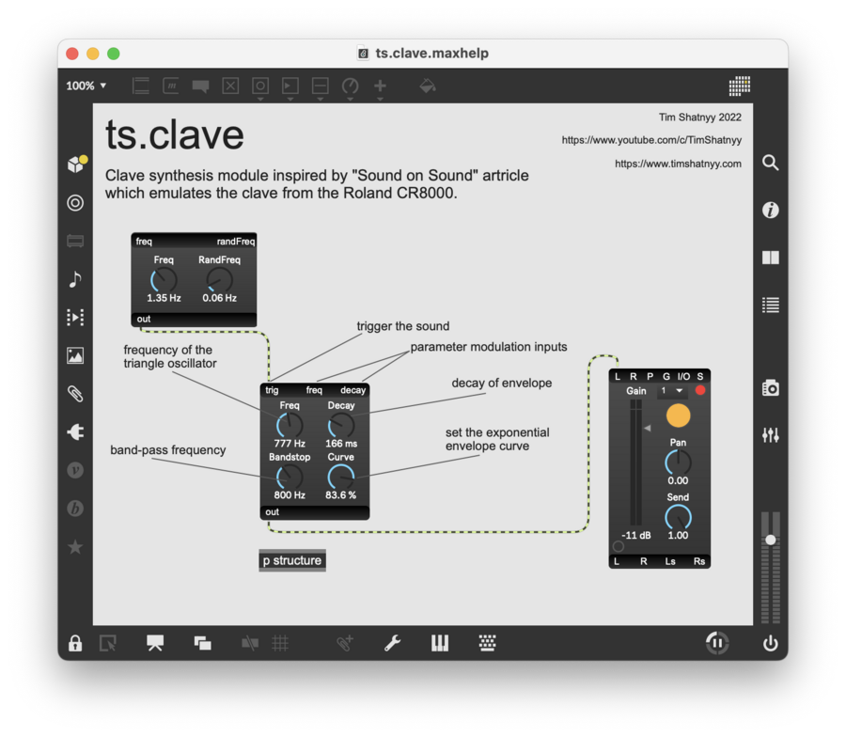Toggle the grid icon in bottom toolbar
The width and height of the screenshot is (846, 737).
[x=280, y=643]
